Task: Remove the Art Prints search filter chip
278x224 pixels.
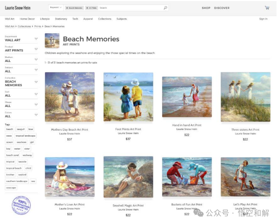Action: point(87,8)
